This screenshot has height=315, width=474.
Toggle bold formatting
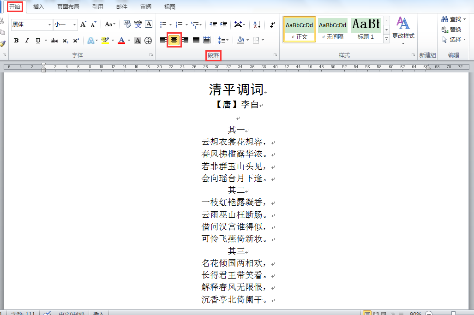[x=16, y=41]
